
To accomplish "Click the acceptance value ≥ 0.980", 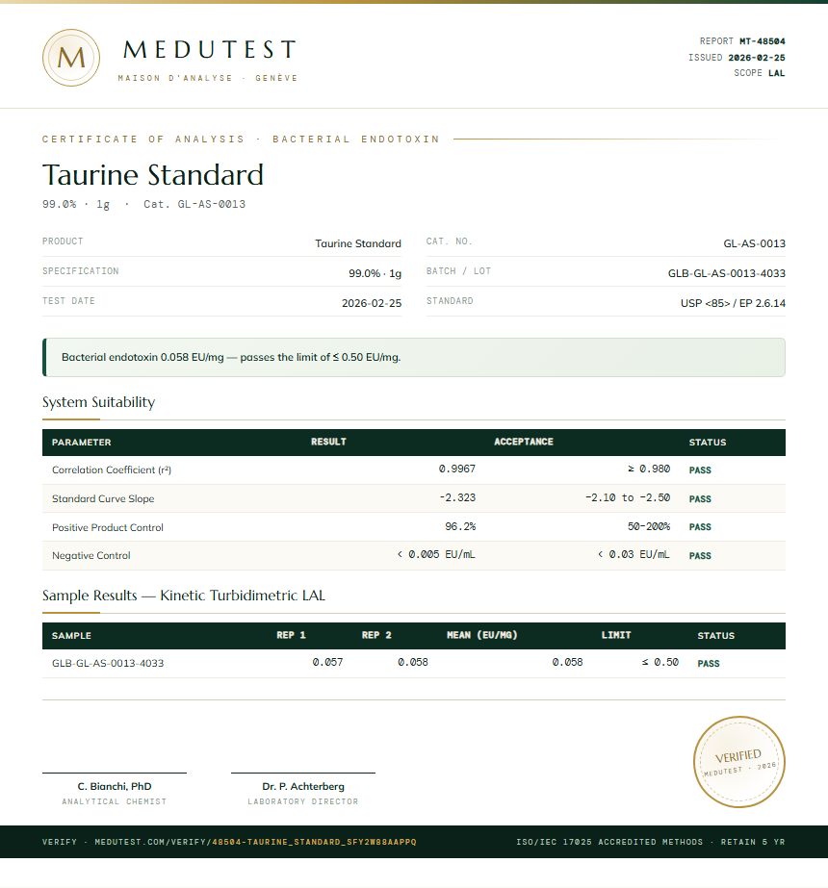I will [649, 469].
